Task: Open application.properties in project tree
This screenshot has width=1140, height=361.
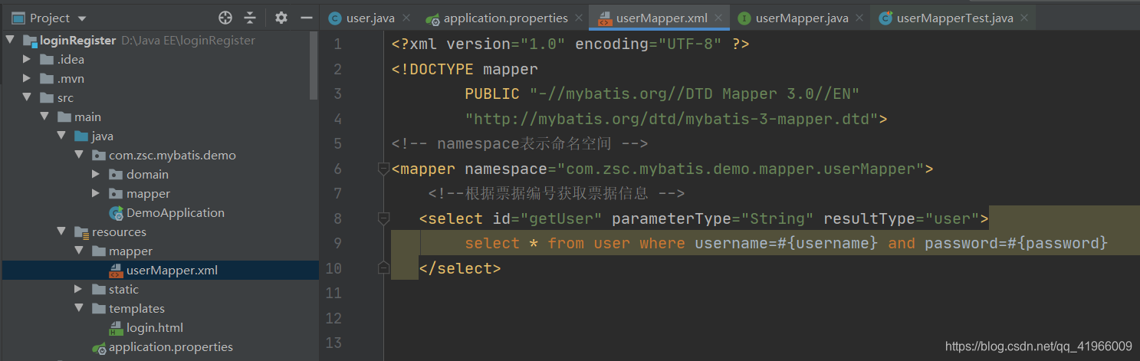Action: coord(171,347)
